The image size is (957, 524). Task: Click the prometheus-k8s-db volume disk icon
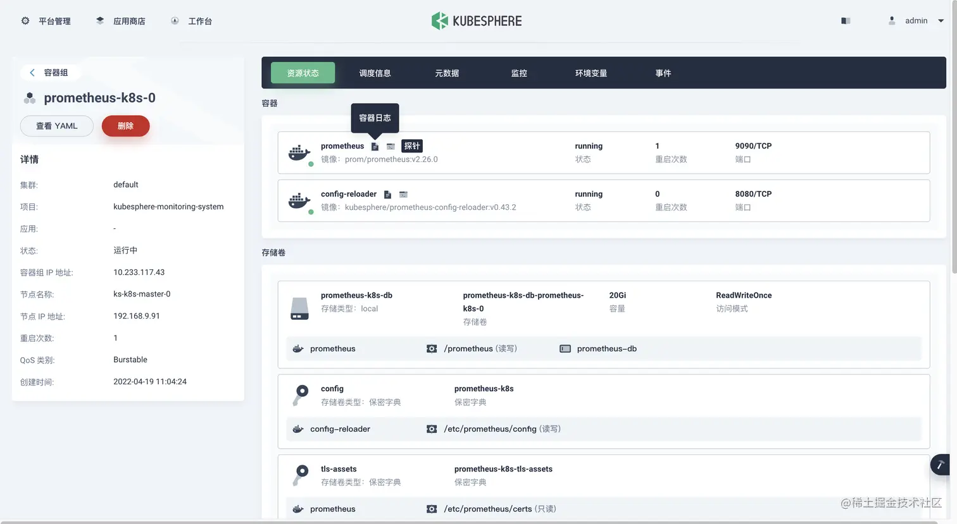click(x=299, y=308)
